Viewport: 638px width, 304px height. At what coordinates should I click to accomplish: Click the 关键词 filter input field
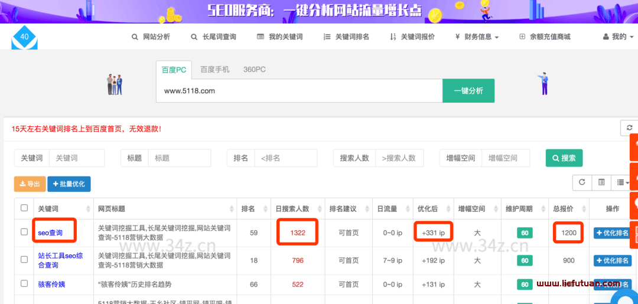(x=76, y=158)
